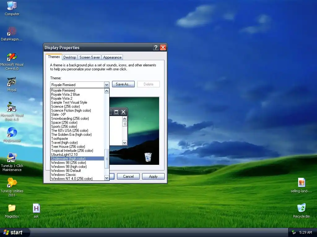Choose Space (256 color) theme
The width and height of the screenshot is (317, 237).
pyautogui.click(x=77, y=123)
